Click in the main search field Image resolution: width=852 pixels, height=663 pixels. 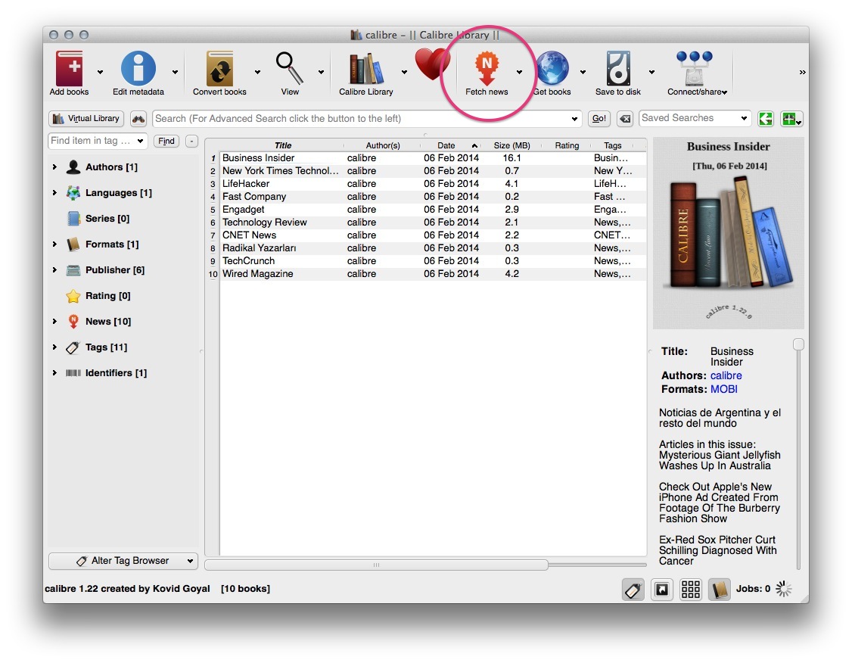(x=367, y=119)
